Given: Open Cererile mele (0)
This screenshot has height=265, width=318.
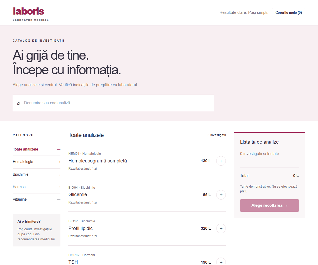Looking at the screenshot, I should click(288, 12).
